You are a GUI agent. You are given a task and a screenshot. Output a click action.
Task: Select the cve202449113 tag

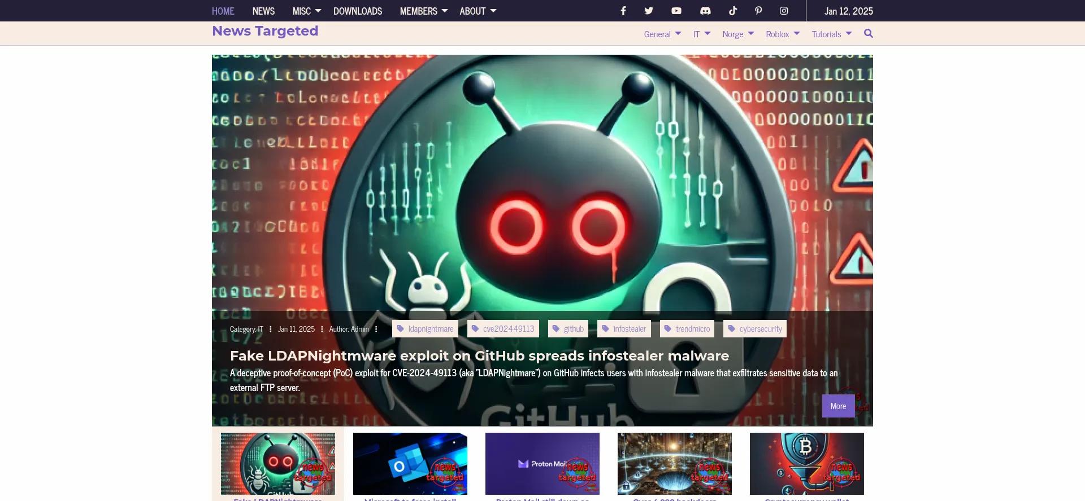tap(503, 329)
